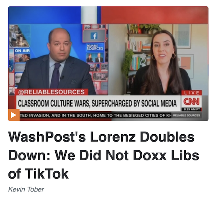
Task: Open author Kevin Tober's page
Action: 26,190
